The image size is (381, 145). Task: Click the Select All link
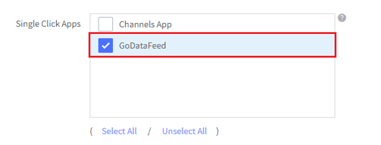pos(119,131)
